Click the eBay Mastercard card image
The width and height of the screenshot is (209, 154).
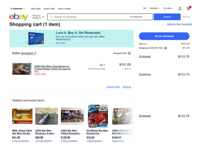pyautogui.click(x=36, y=39)
